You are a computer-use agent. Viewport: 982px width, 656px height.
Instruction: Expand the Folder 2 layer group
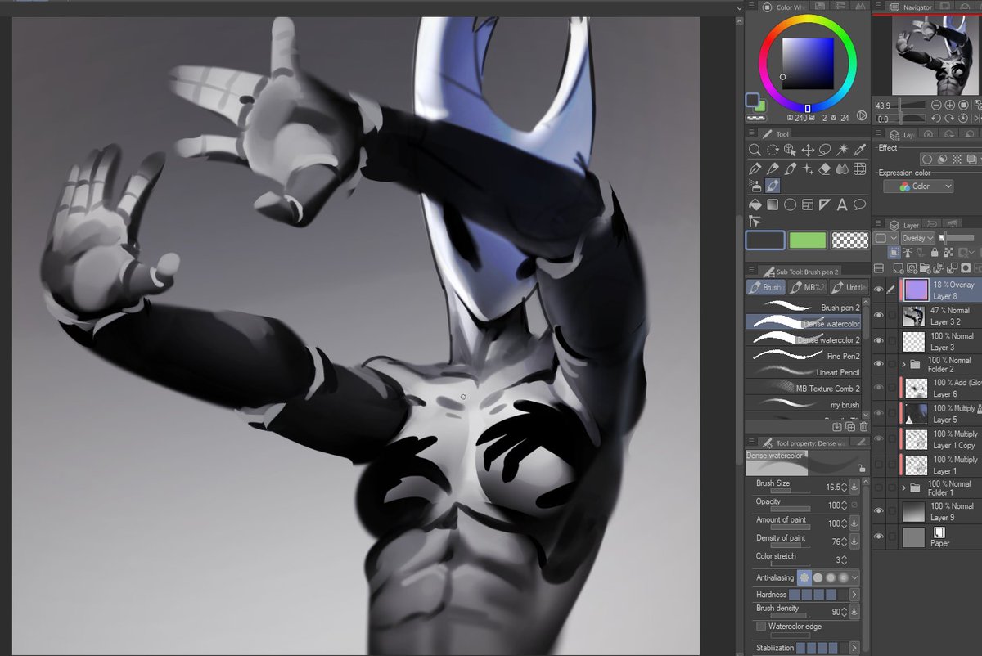click(x=904, y=364)
